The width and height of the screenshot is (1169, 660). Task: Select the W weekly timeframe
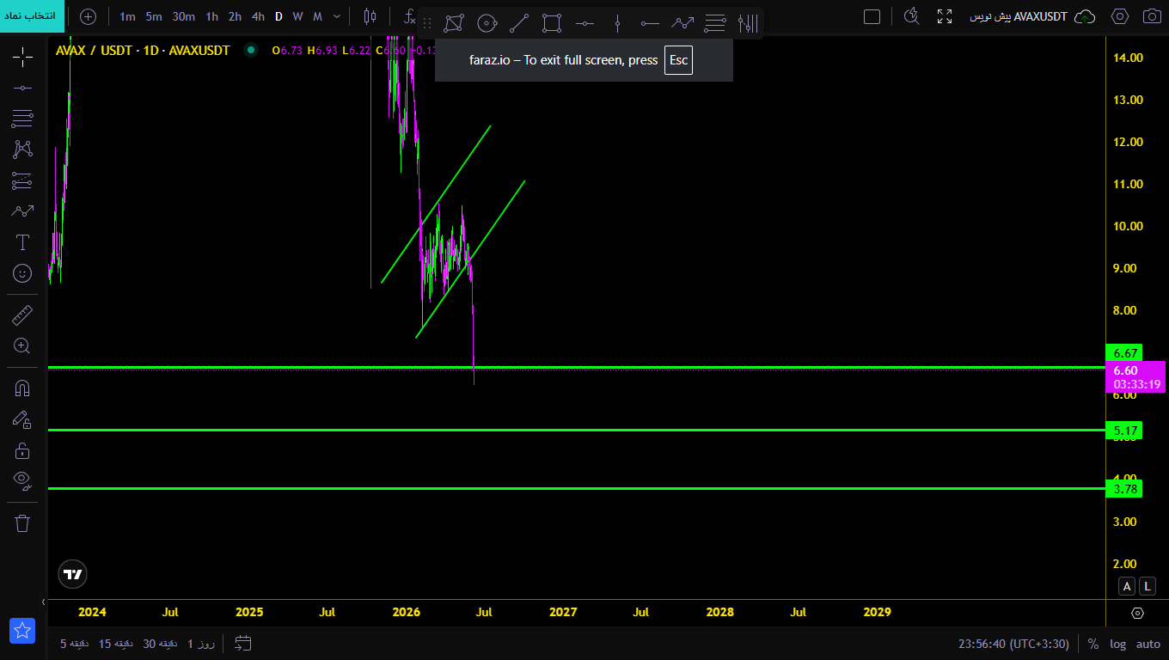297,16
